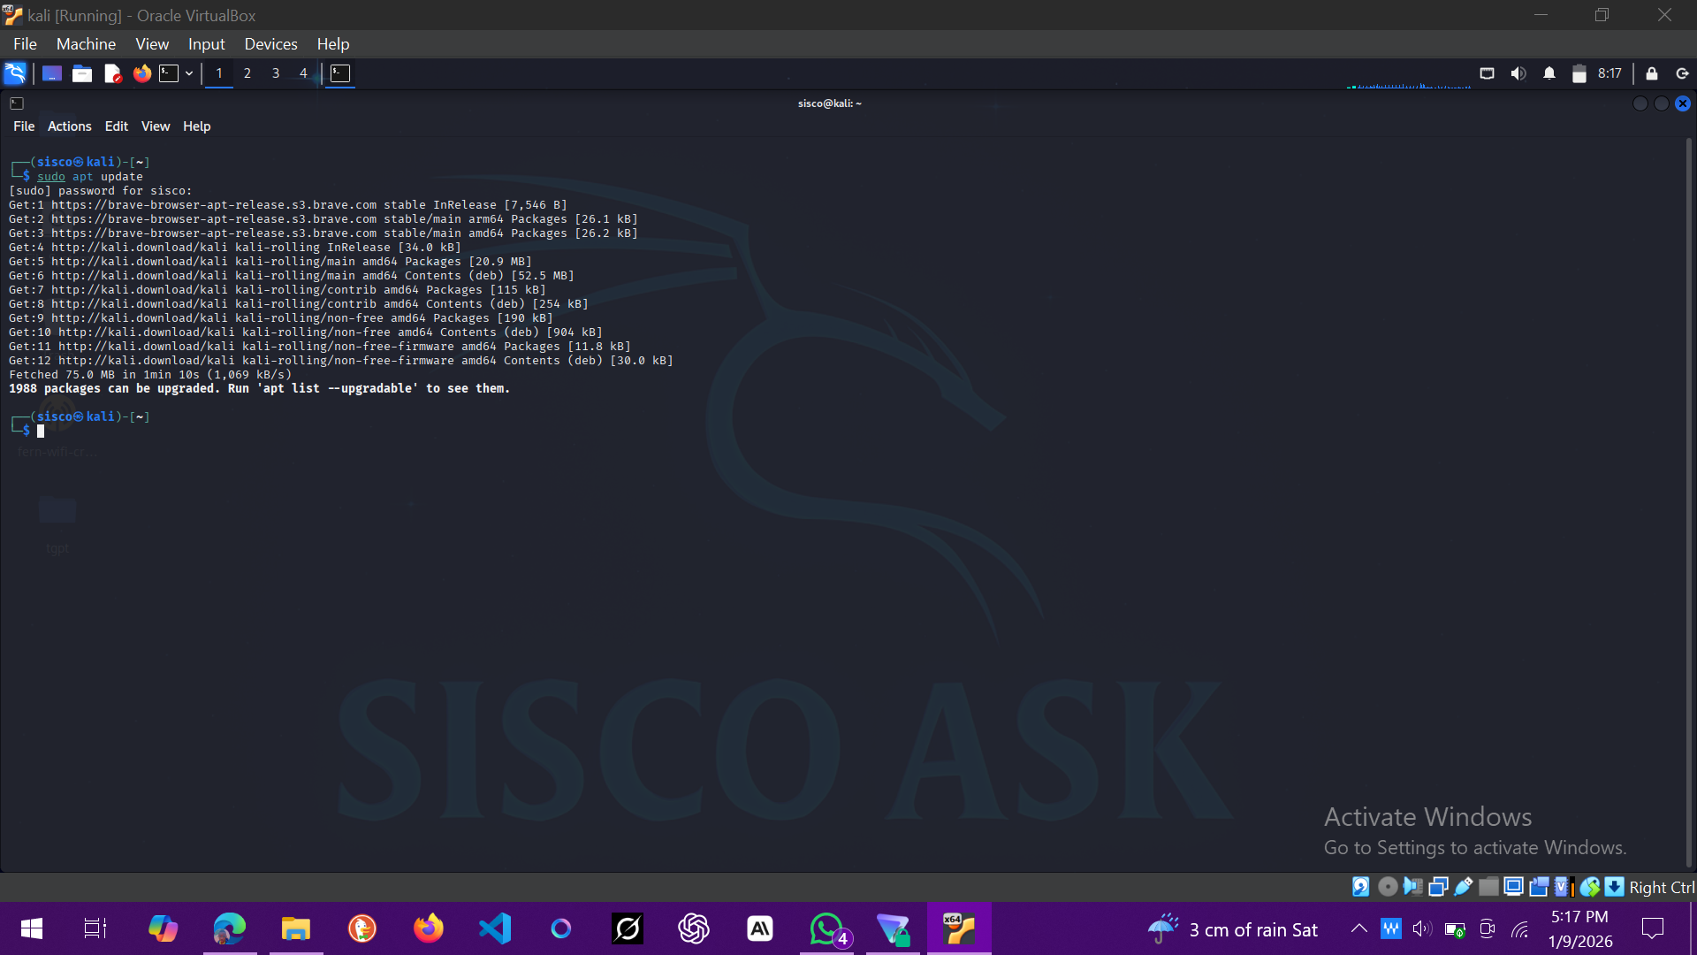Click the terminal's vertical scrollbar
The width and height of the screenshot is (1697, 955).
coord(1689,502)
